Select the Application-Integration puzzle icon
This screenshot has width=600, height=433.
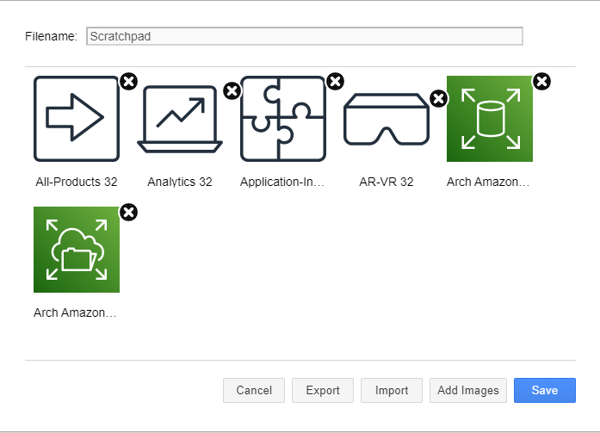pos(282,119)
